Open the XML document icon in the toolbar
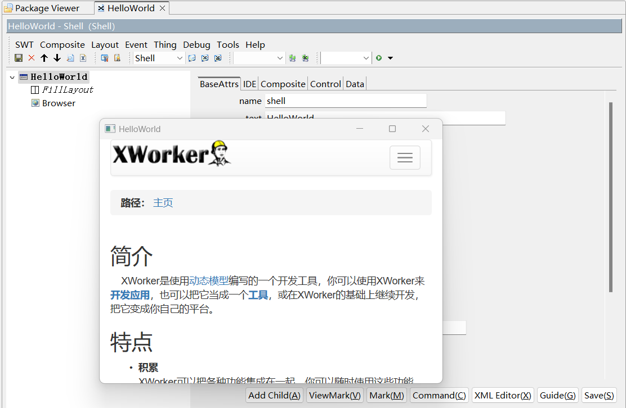Viewport: 626px width, 408px height. [83, 58]
